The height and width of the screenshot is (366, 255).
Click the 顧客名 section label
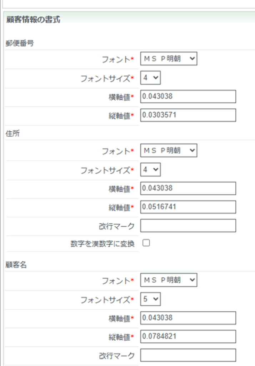(x=16, y=265)
